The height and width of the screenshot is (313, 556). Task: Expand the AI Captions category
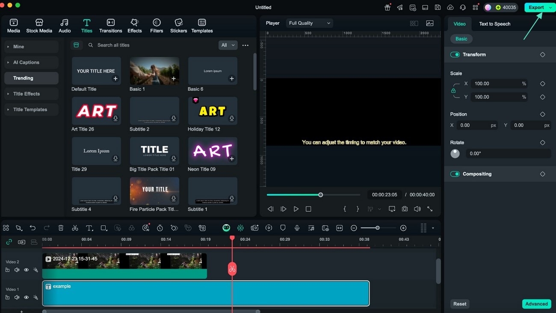31,62
